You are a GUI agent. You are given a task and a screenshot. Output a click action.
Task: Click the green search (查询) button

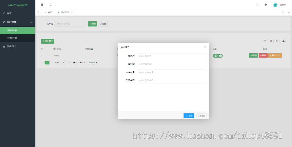93,24
